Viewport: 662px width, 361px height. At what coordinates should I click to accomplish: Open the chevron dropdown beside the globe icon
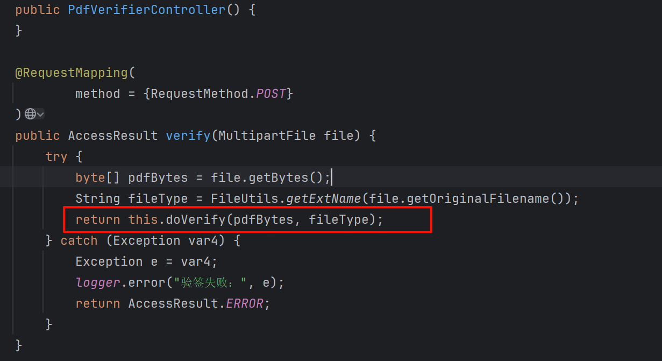pos(40,114)
